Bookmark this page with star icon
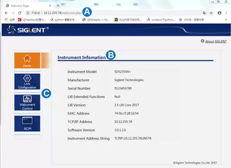The image size is (231, 168). 211,13
